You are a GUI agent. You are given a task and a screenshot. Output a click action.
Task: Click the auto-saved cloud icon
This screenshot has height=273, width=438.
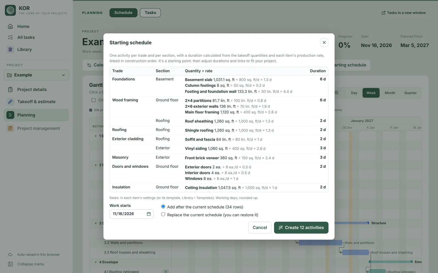click(10, 254)
